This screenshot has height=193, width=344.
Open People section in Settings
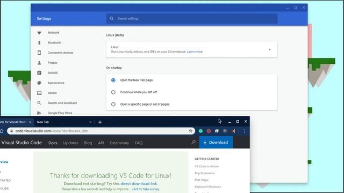click(52, 63)
